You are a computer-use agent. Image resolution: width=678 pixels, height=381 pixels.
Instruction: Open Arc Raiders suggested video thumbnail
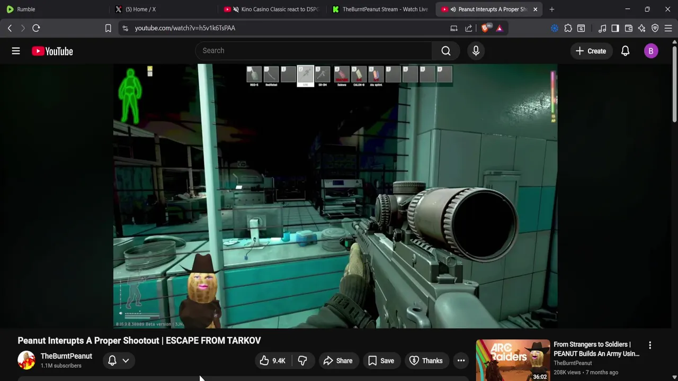tap(513, 360)
